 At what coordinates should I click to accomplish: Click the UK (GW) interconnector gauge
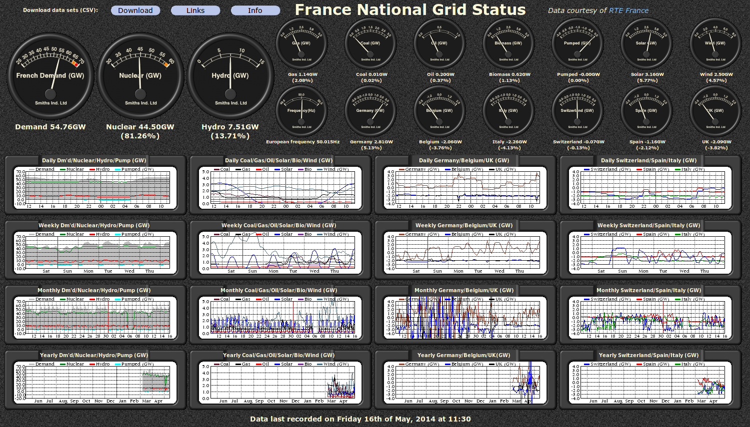click(715, 111)
